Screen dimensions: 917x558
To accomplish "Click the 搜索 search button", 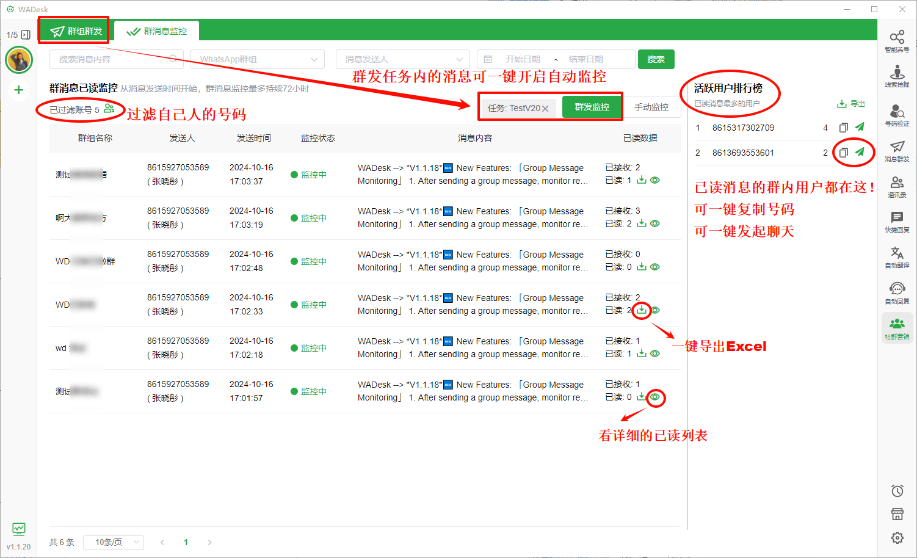I will pos(656,59).
